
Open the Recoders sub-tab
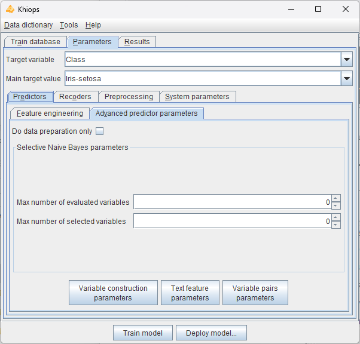point(75,97)
